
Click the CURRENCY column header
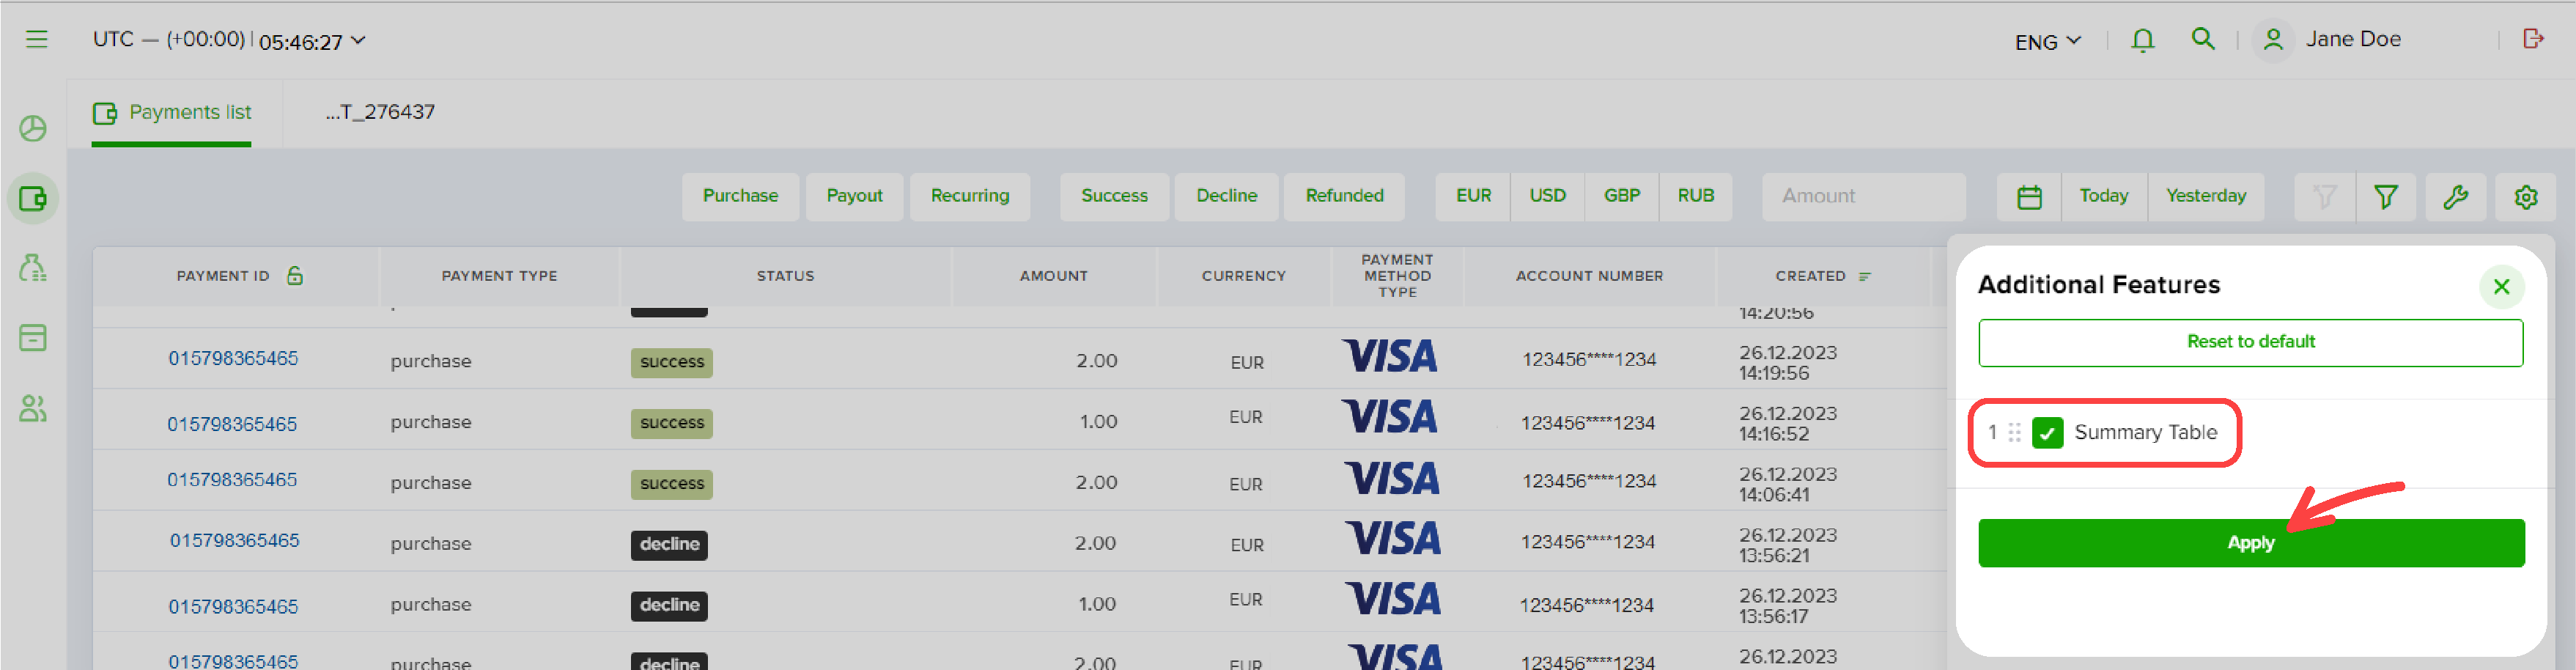pos(1243,276)
